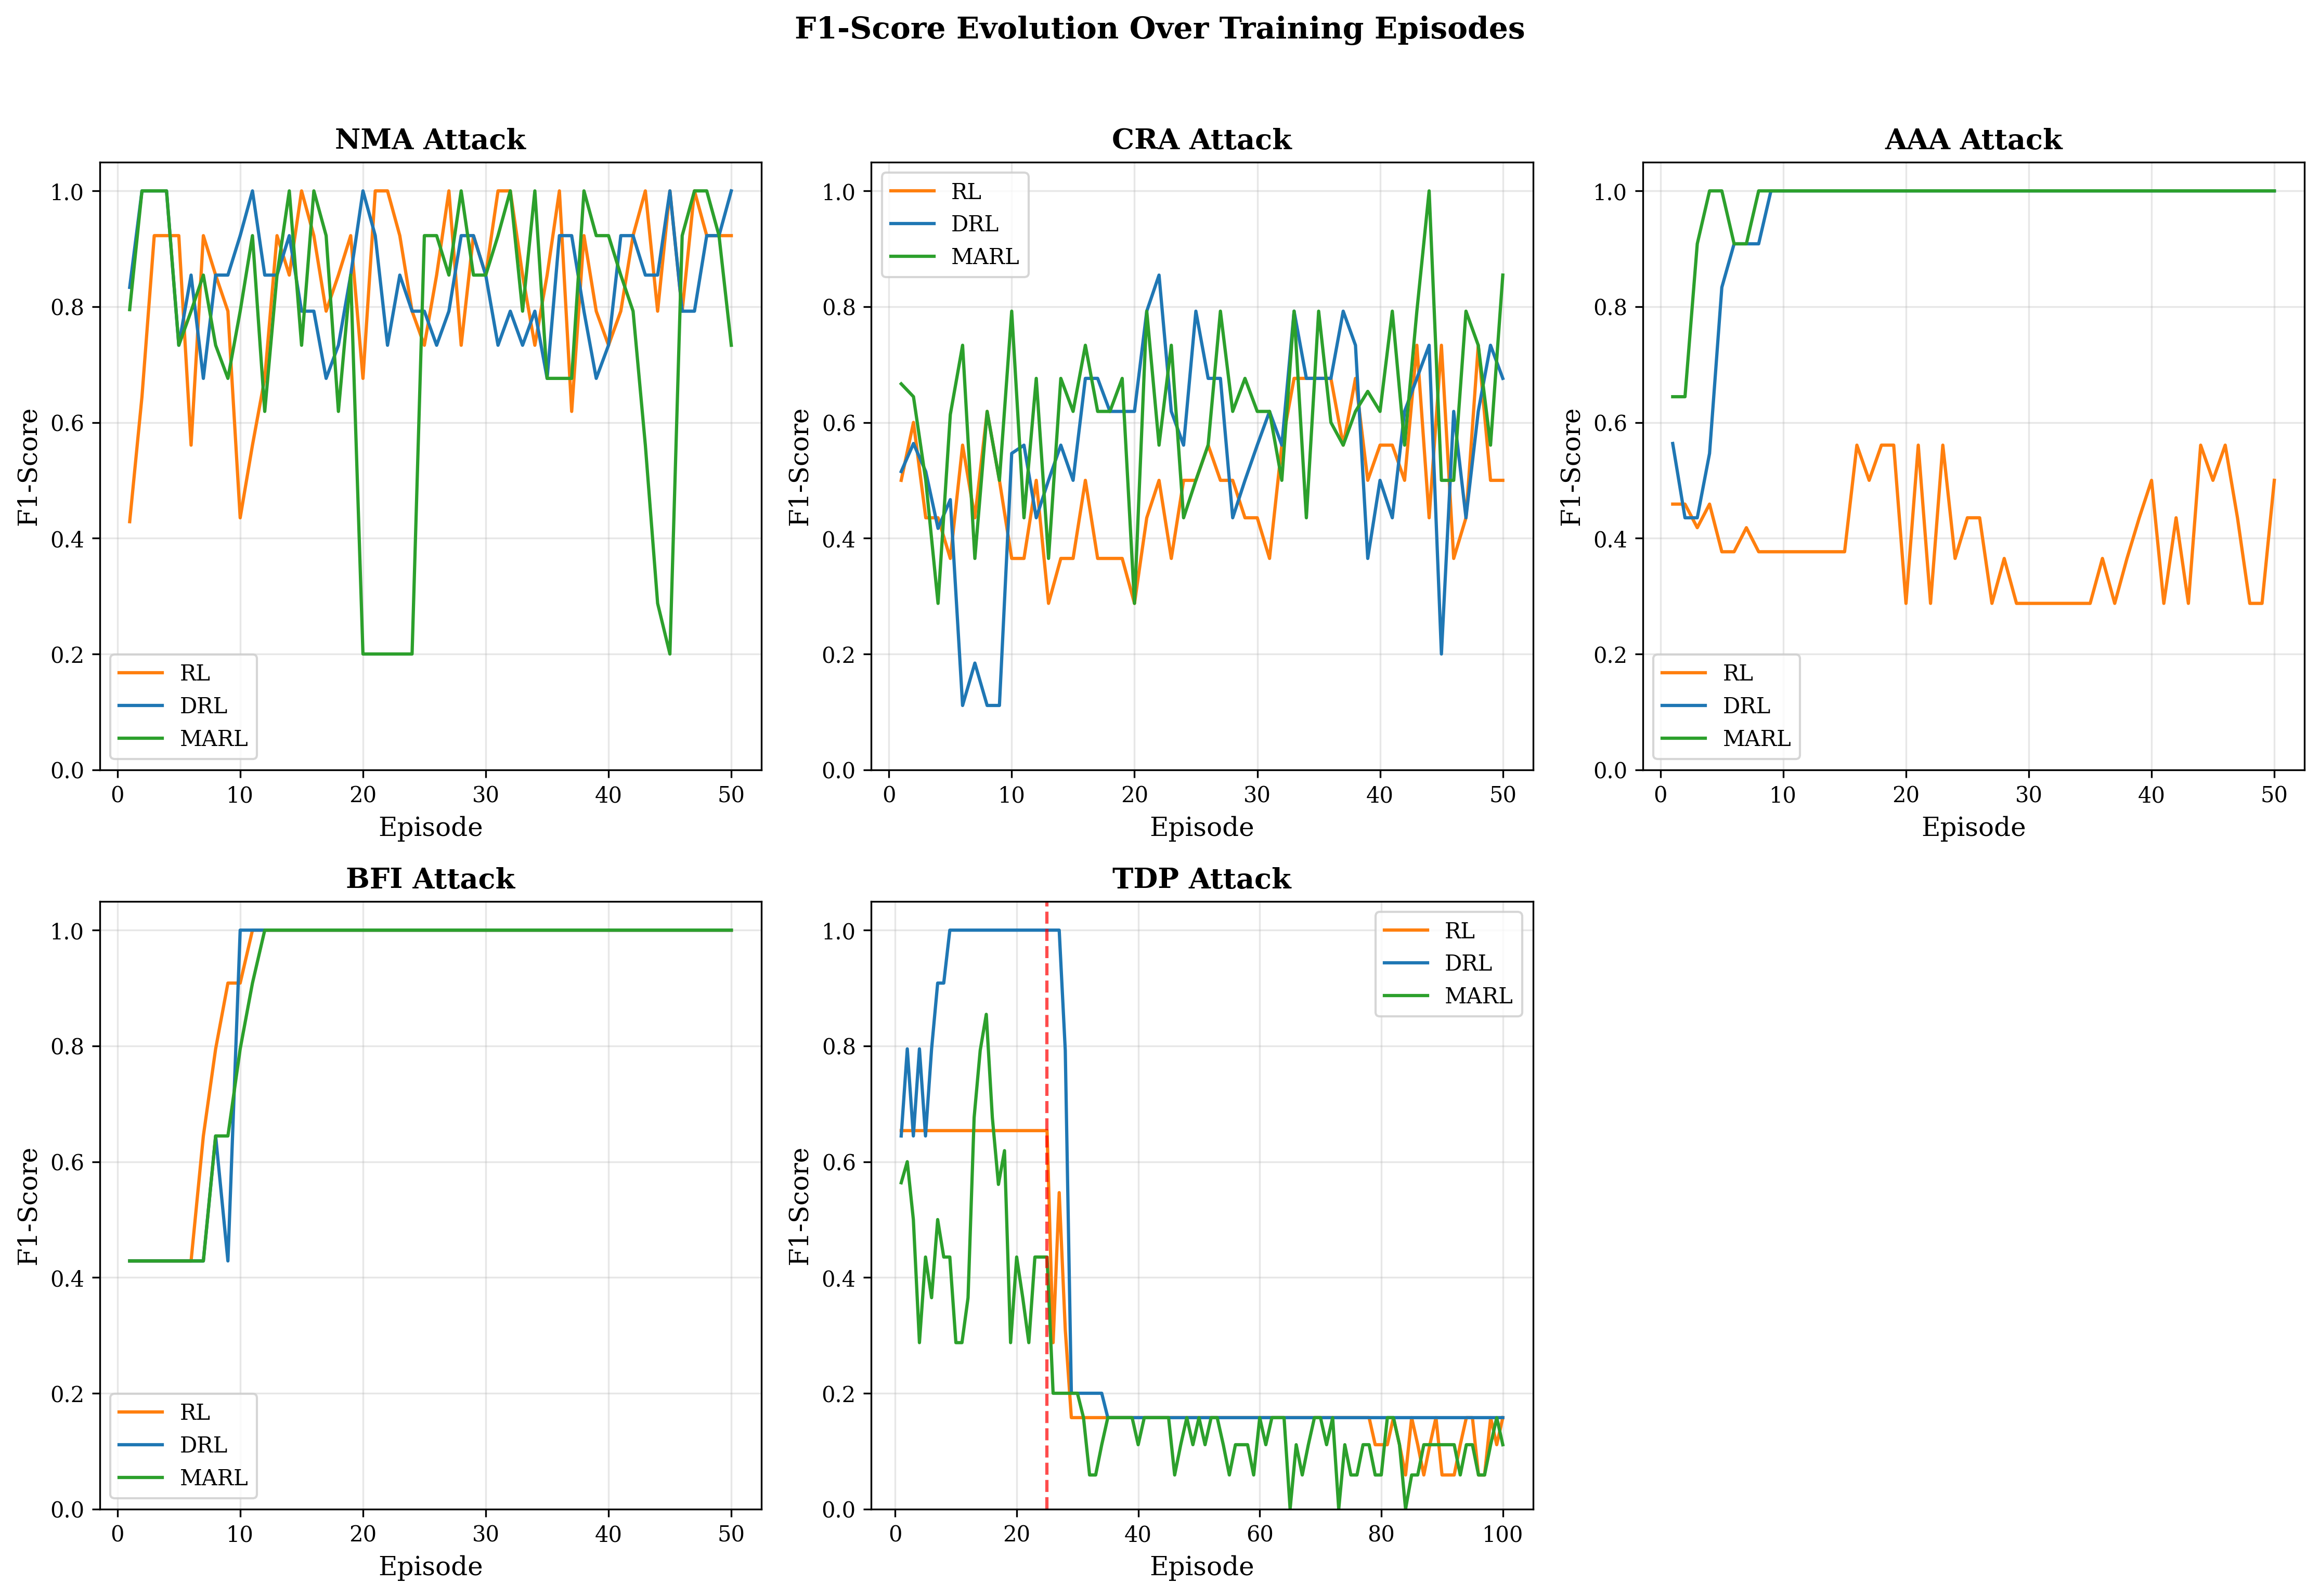Image resolution: width=2320 pixels, height=1596 pixels.
Task: Click the blue DRL line sample in the CRA legend
Action: (x=911, y=224)
